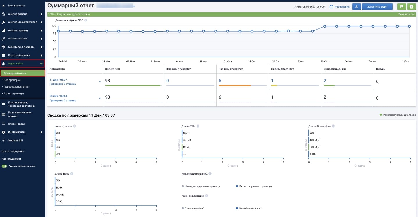Viewport: 418px width, 217px height.
Task: Click the info icon next to Длина Title
Action: click(198, 126)
